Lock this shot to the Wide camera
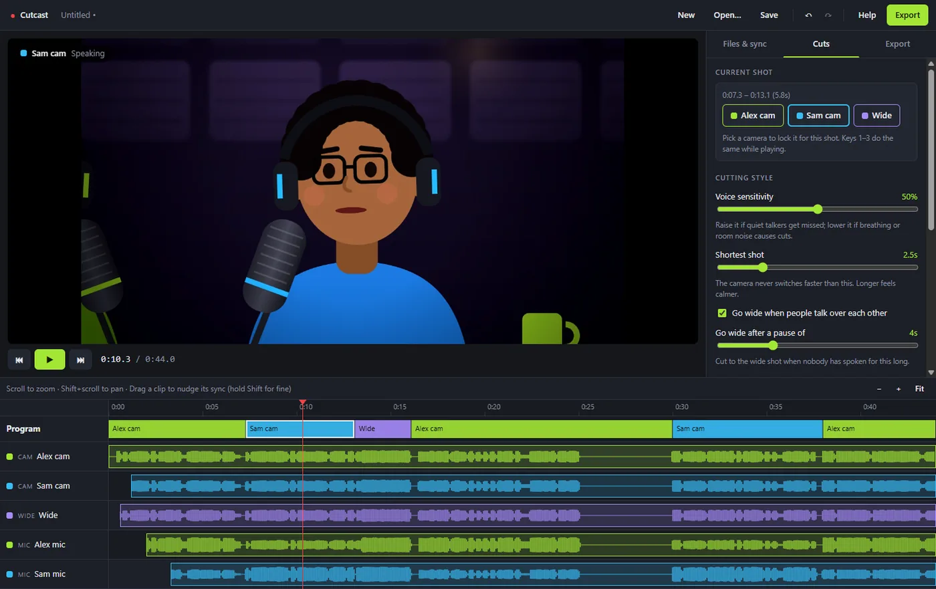The height and width of the screenshot is (589, 936). coord(876,116)
